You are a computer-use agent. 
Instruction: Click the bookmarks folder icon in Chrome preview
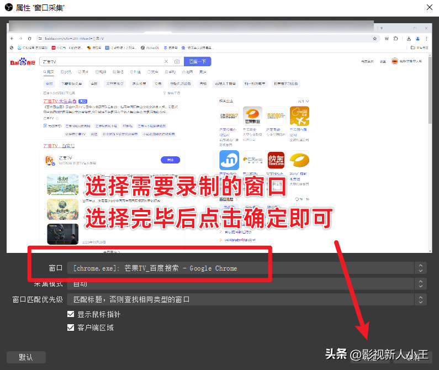click(412, 47)
